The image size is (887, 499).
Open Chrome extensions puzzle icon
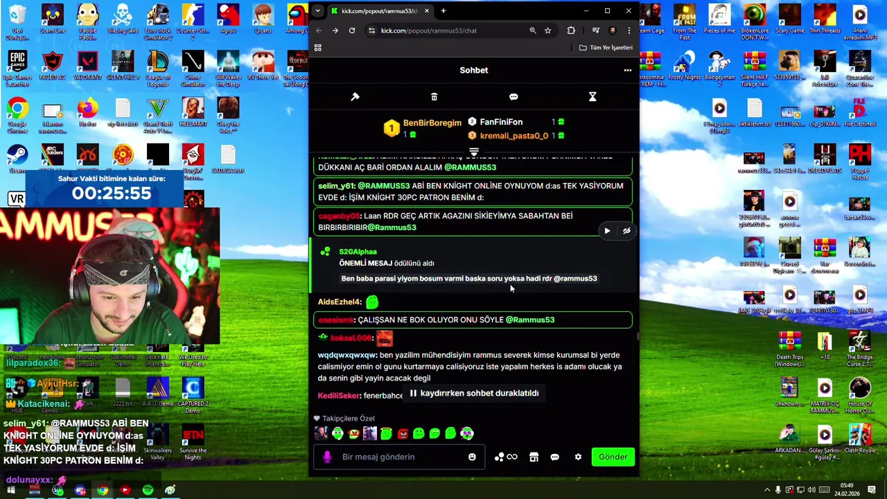pyautogui.click(x=571, y=30)
